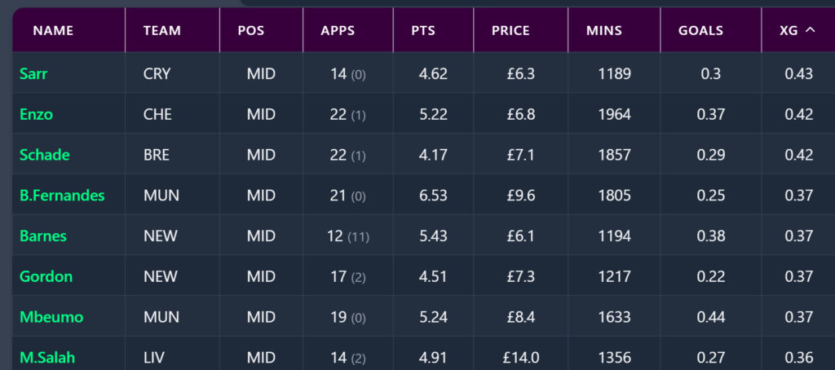Screen dimensions: 835x370
Task: Sort by APPS column header
Action: click(x=338, y=31)
